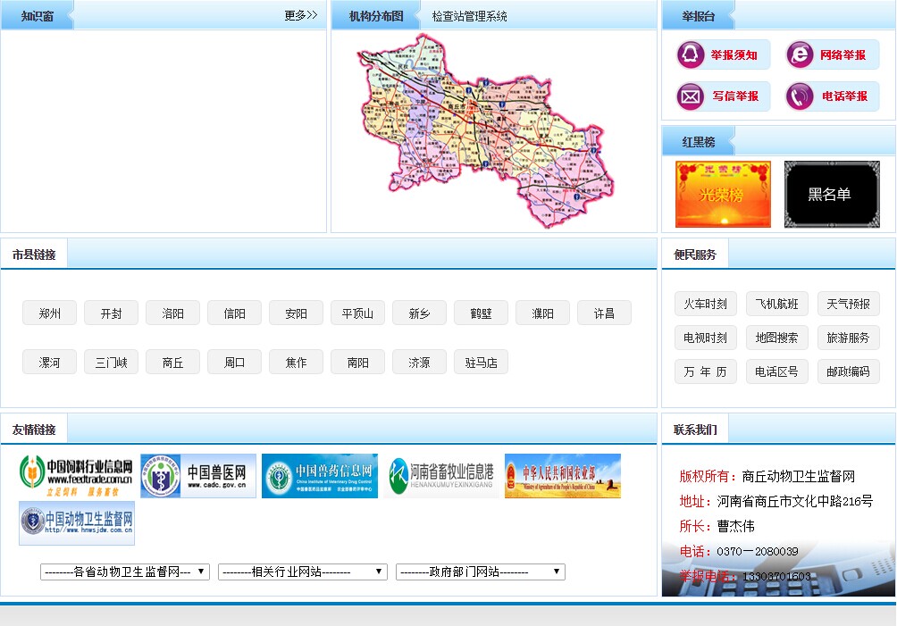Image resolution: width=897 pixels, height=626 pixels.
Task: Click the 万年历 service button
Action: pos(705,371)
